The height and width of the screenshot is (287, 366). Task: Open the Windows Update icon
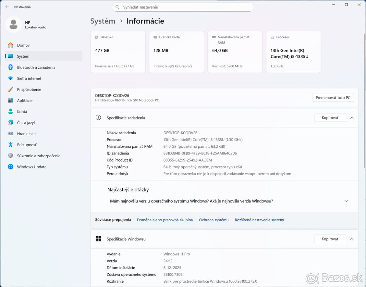pos(10,167)
